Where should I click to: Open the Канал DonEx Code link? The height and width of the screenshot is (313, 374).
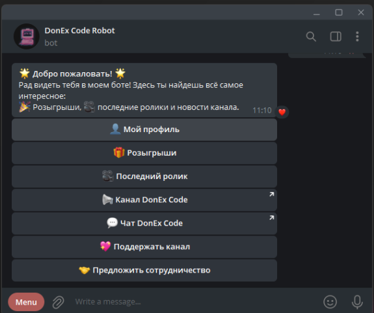point(144,200)
